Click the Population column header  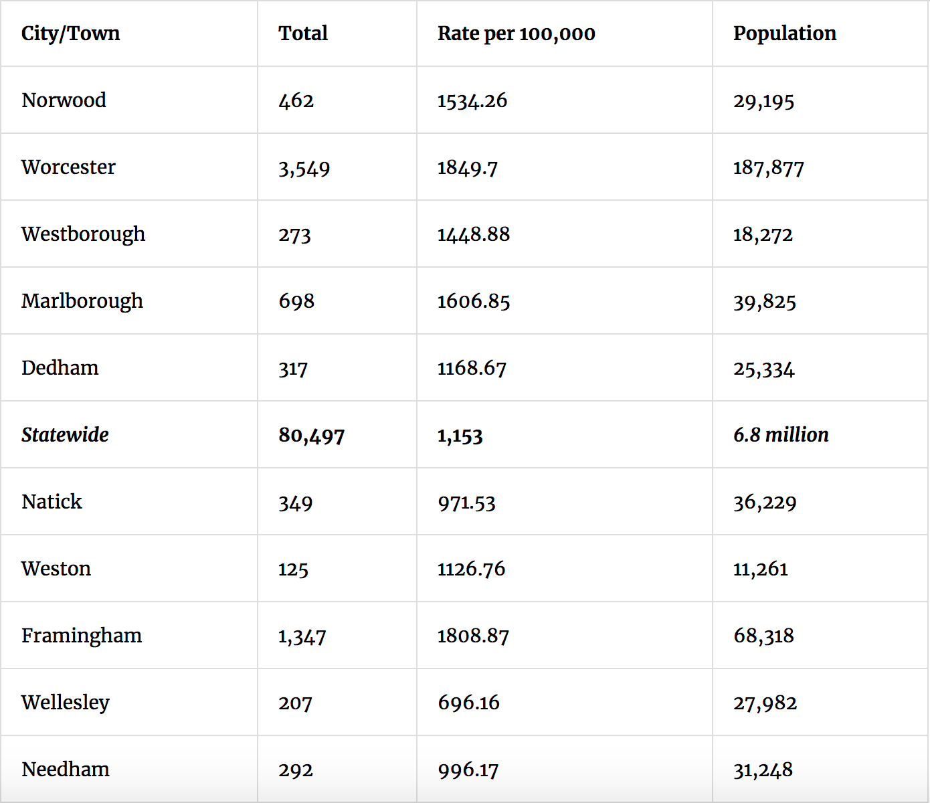coord(784,33)
